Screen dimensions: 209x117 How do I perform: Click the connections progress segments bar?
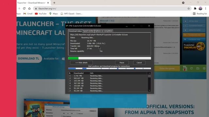(109, 69)
